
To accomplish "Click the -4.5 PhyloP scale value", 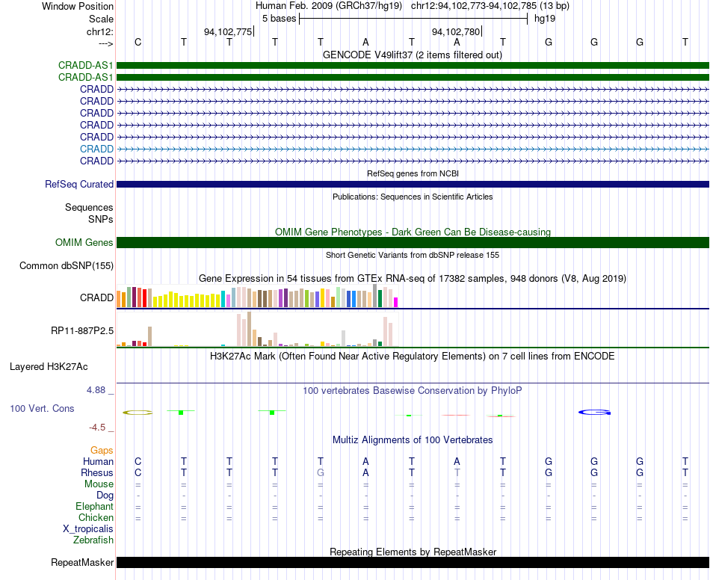I will [97, 428].
